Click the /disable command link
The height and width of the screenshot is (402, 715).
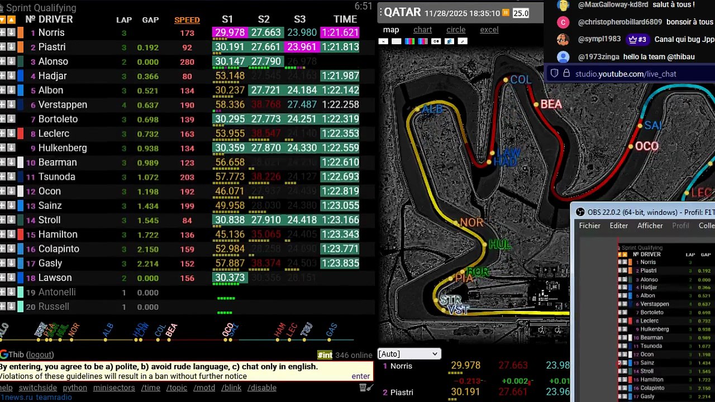point(262,387)
